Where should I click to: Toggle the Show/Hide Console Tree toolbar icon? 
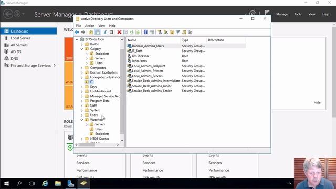pos(97,32)
